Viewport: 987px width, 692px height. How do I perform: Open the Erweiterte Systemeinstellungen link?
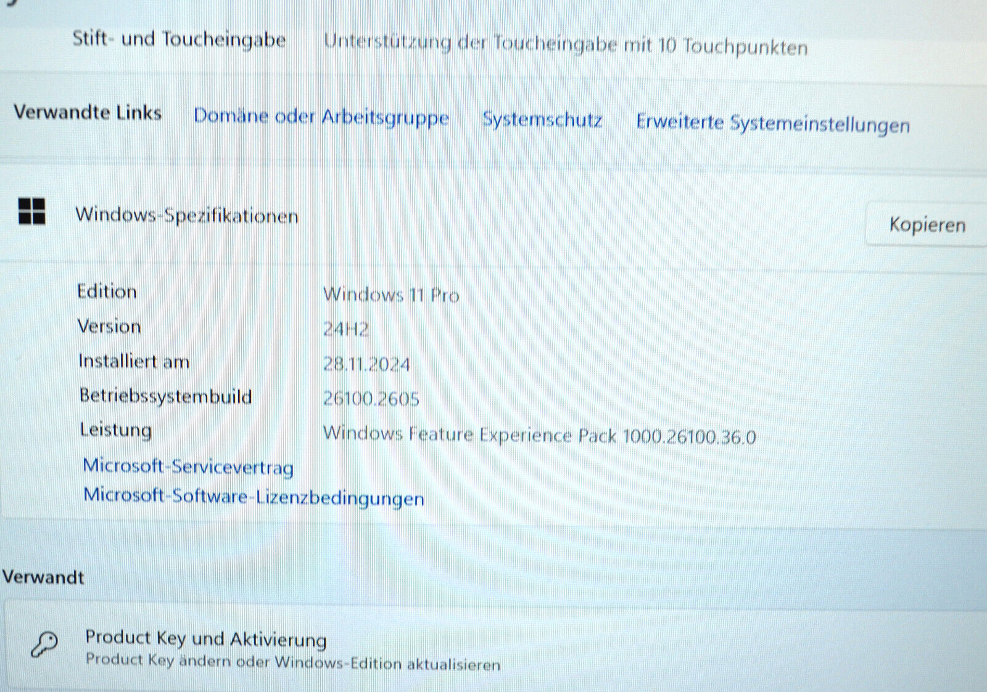[x=772, y=123]
